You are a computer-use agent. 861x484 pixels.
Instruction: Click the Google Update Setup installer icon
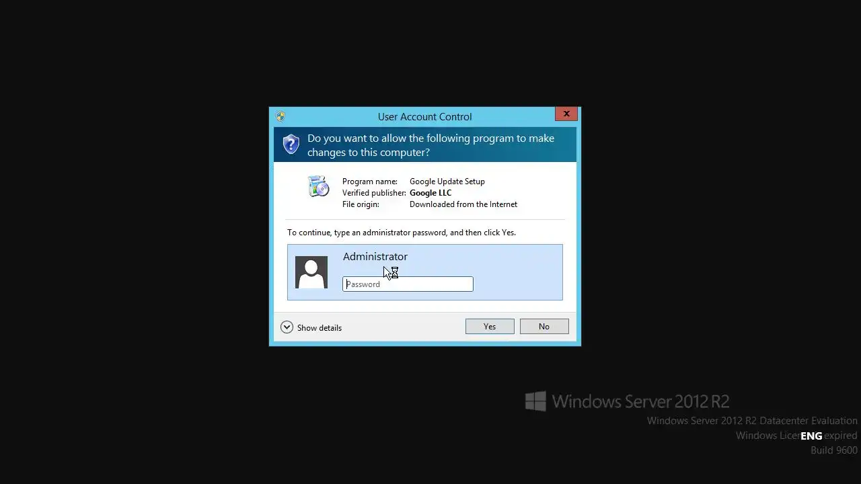tap(318, 186)
